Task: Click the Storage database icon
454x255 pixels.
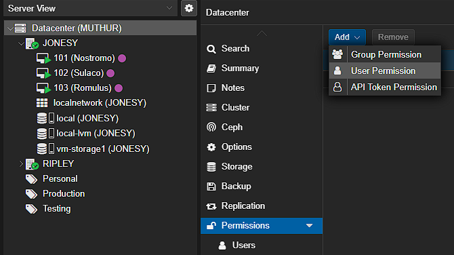Action: 211,167
